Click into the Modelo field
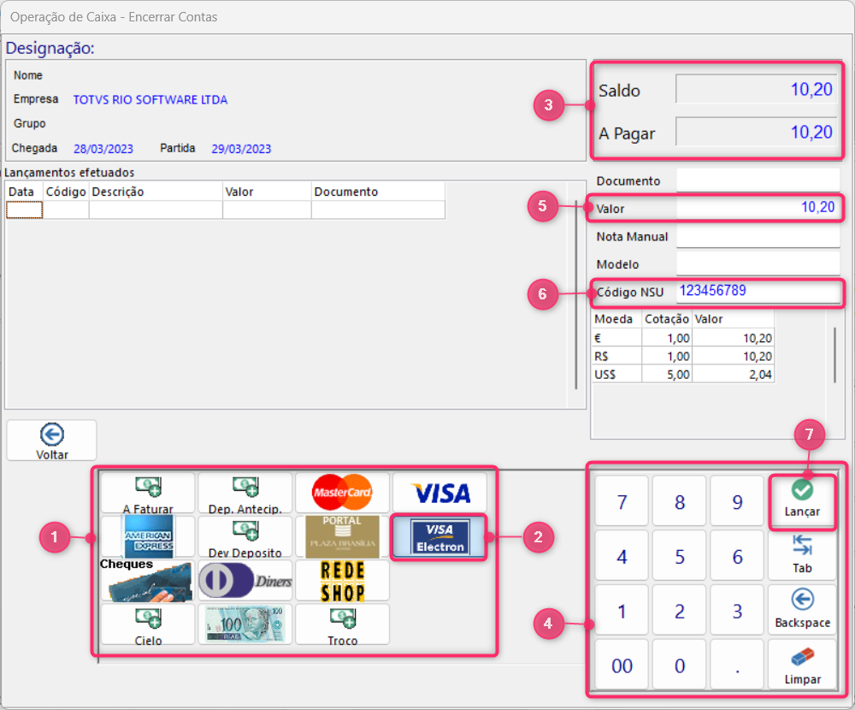 (758, 264)
